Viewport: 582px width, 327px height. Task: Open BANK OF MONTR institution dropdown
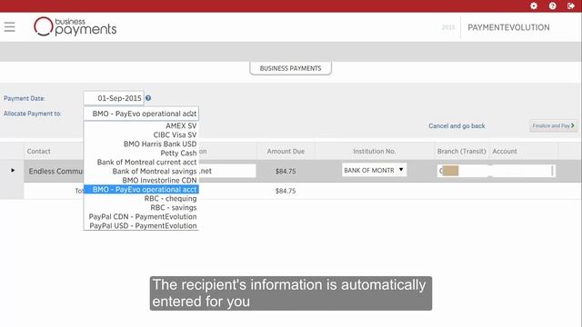click(374, 170)
